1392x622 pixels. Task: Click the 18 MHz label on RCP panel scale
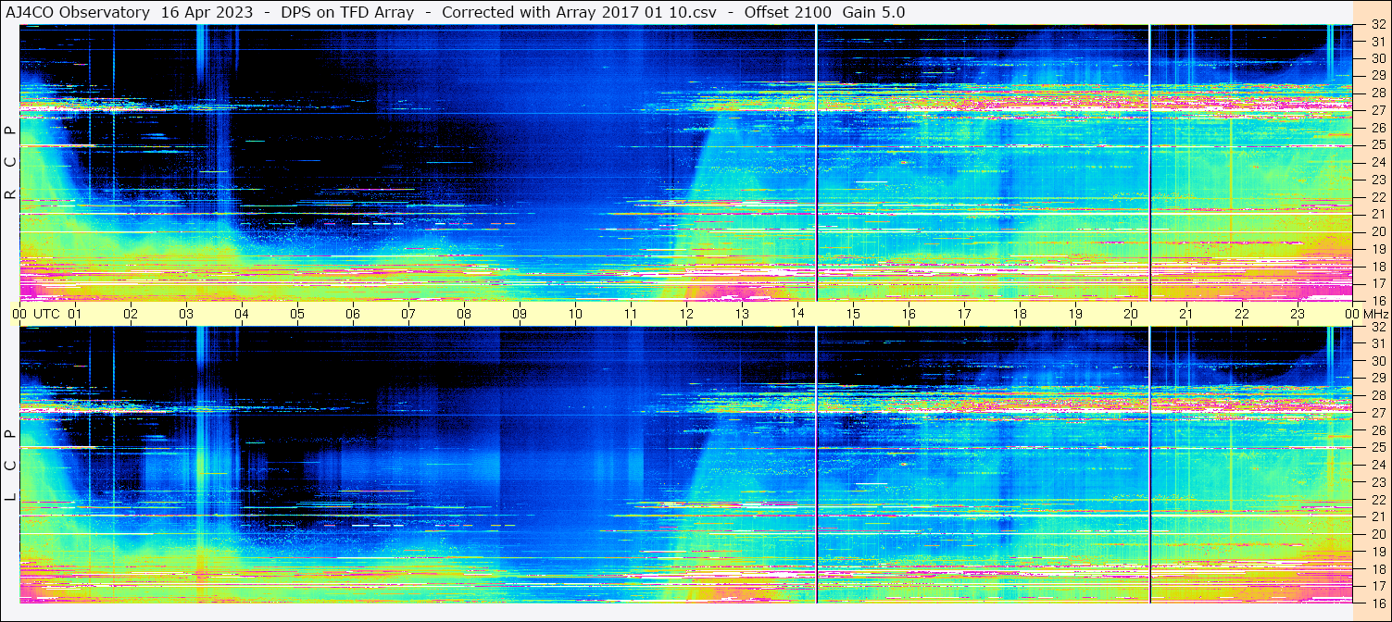[x=1377, y=267]
